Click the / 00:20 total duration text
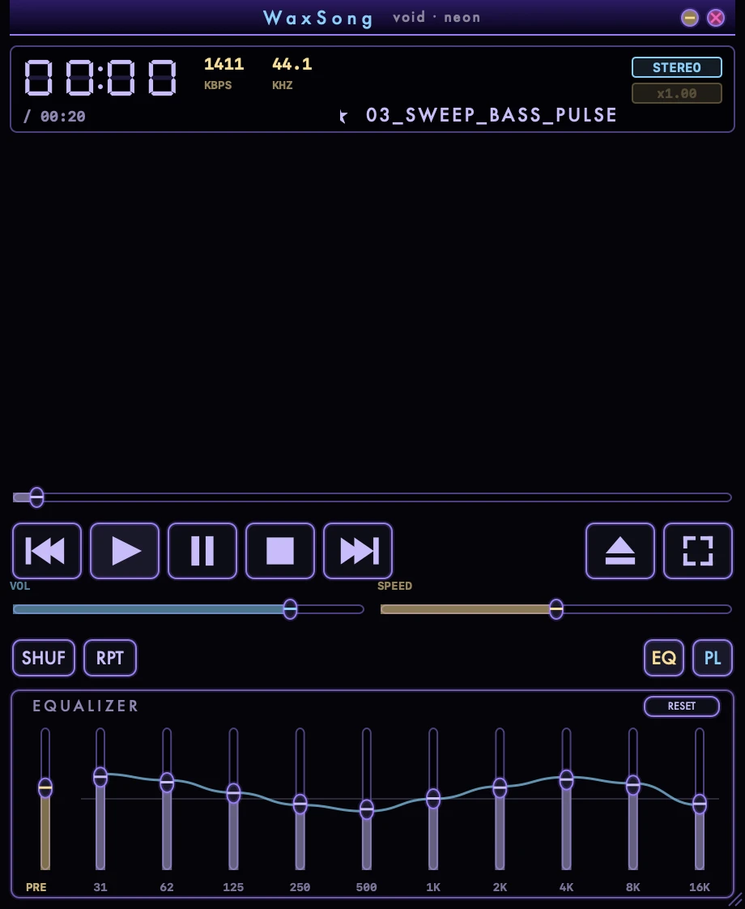This screenshot has width=745, height=909. point(54,117)
